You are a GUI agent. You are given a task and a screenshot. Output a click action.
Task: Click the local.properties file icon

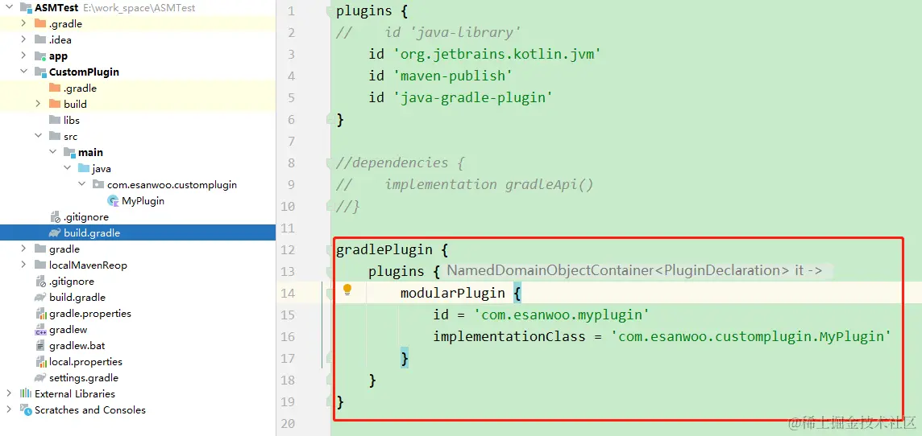pos(40,362)
